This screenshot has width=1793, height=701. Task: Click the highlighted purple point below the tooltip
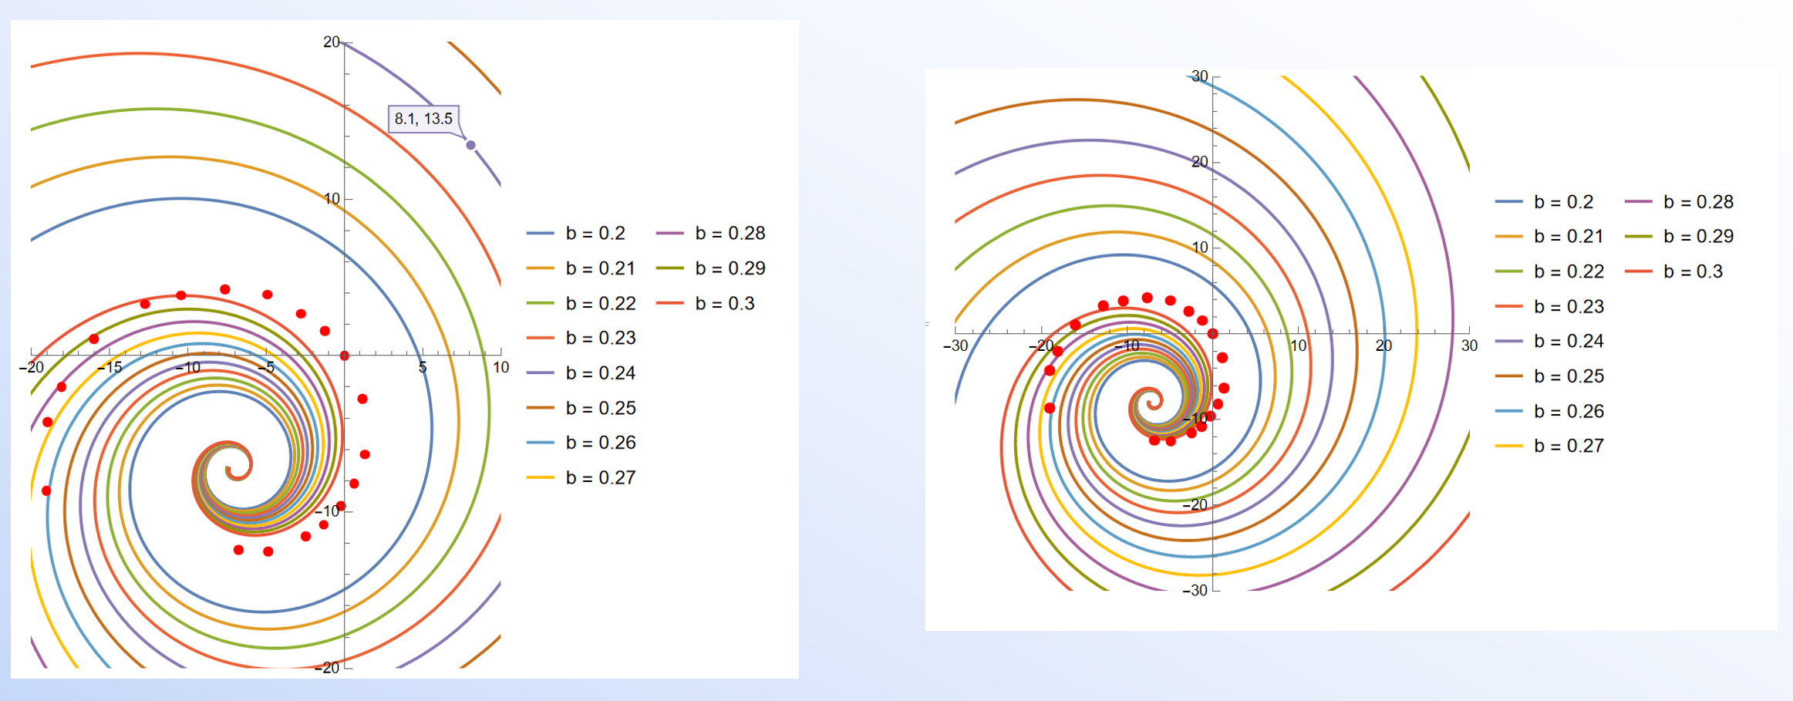click(470, 145)
